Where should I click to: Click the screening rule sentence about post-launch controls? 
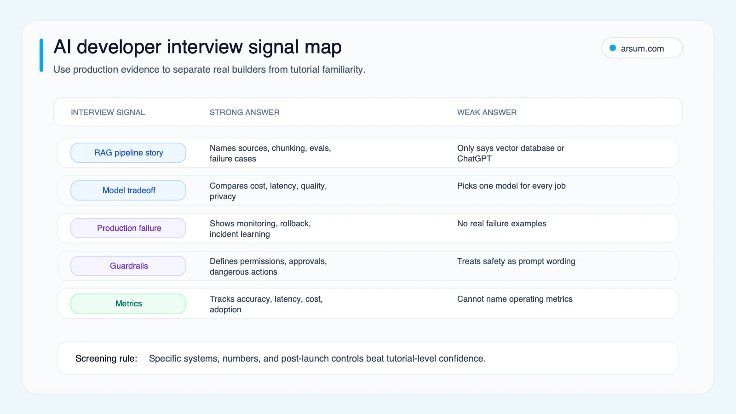317,358
